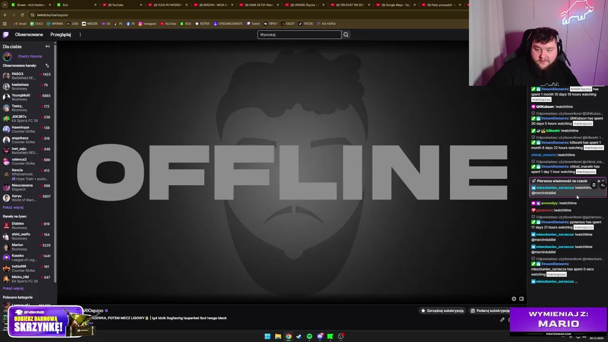
Task: Open rallencs2 channel
Action: 28,161
